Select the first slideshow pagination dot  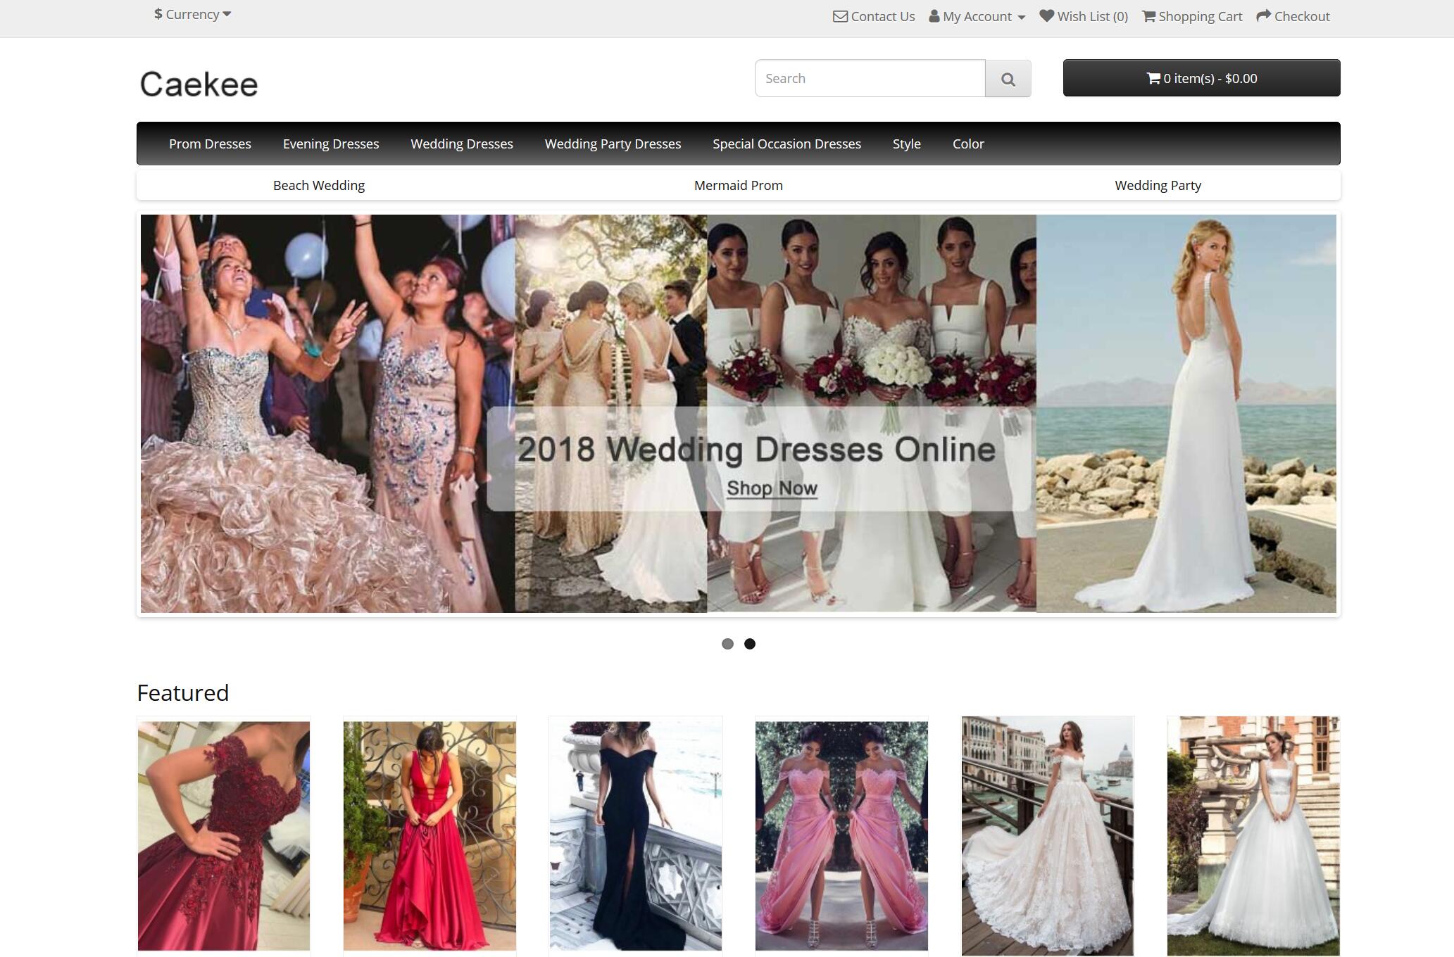point(727,644)
